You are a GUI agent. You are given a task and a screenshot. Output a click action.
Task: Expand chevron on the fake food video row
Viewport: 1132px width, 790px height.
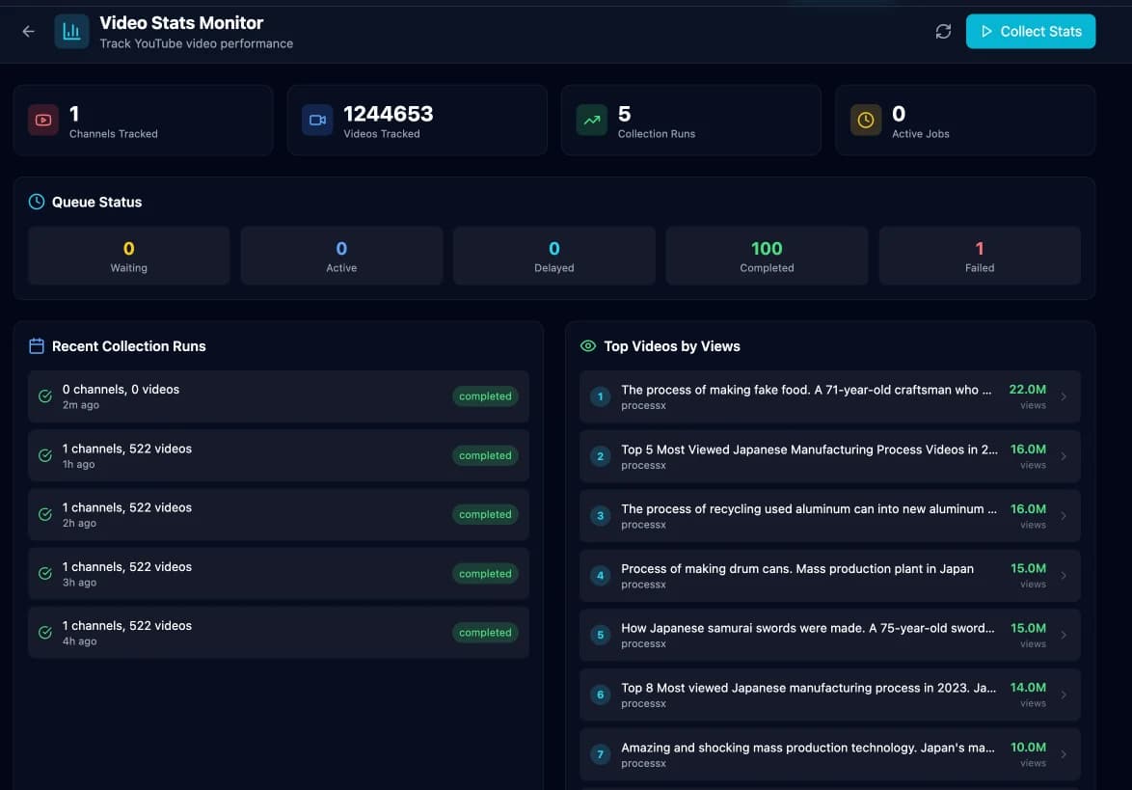[1064, 396]
